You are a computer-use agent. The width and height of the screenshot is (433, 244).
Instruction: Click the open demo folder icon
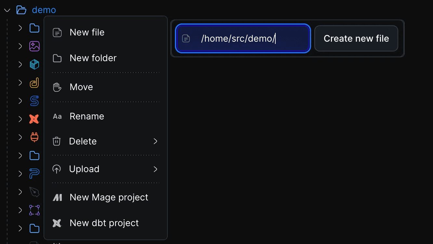click(21, 10)
